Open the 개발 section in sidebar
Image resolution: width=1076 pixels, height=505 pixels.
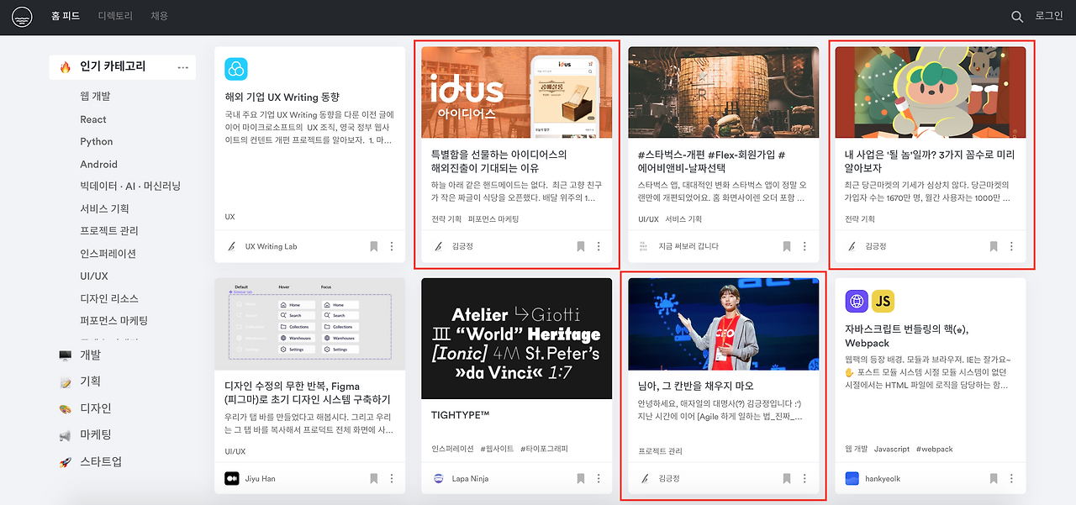[90, 355]
